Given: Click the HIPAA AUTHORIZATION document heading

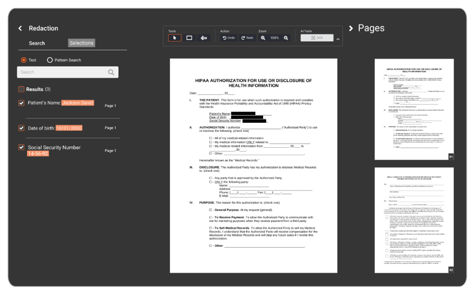Looking at the screenshot, I should click(x=253, y=83).
